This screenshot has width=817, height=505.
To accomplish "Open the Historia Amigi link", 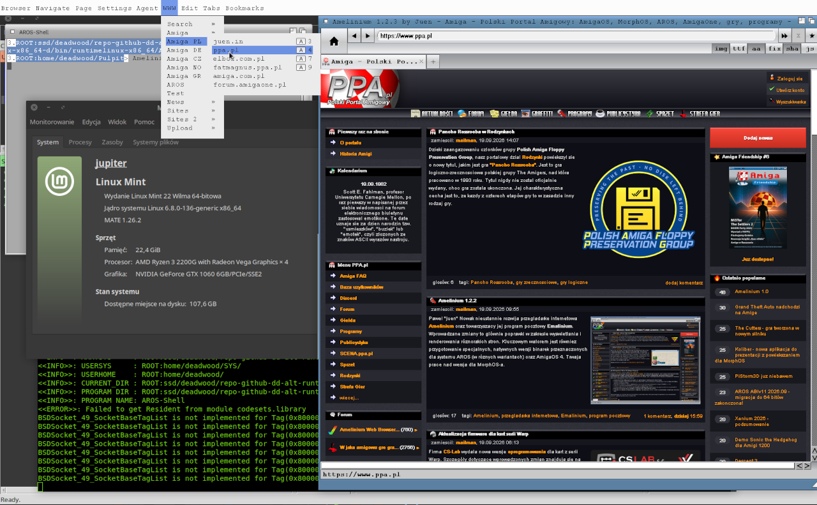I will (356, 154).
